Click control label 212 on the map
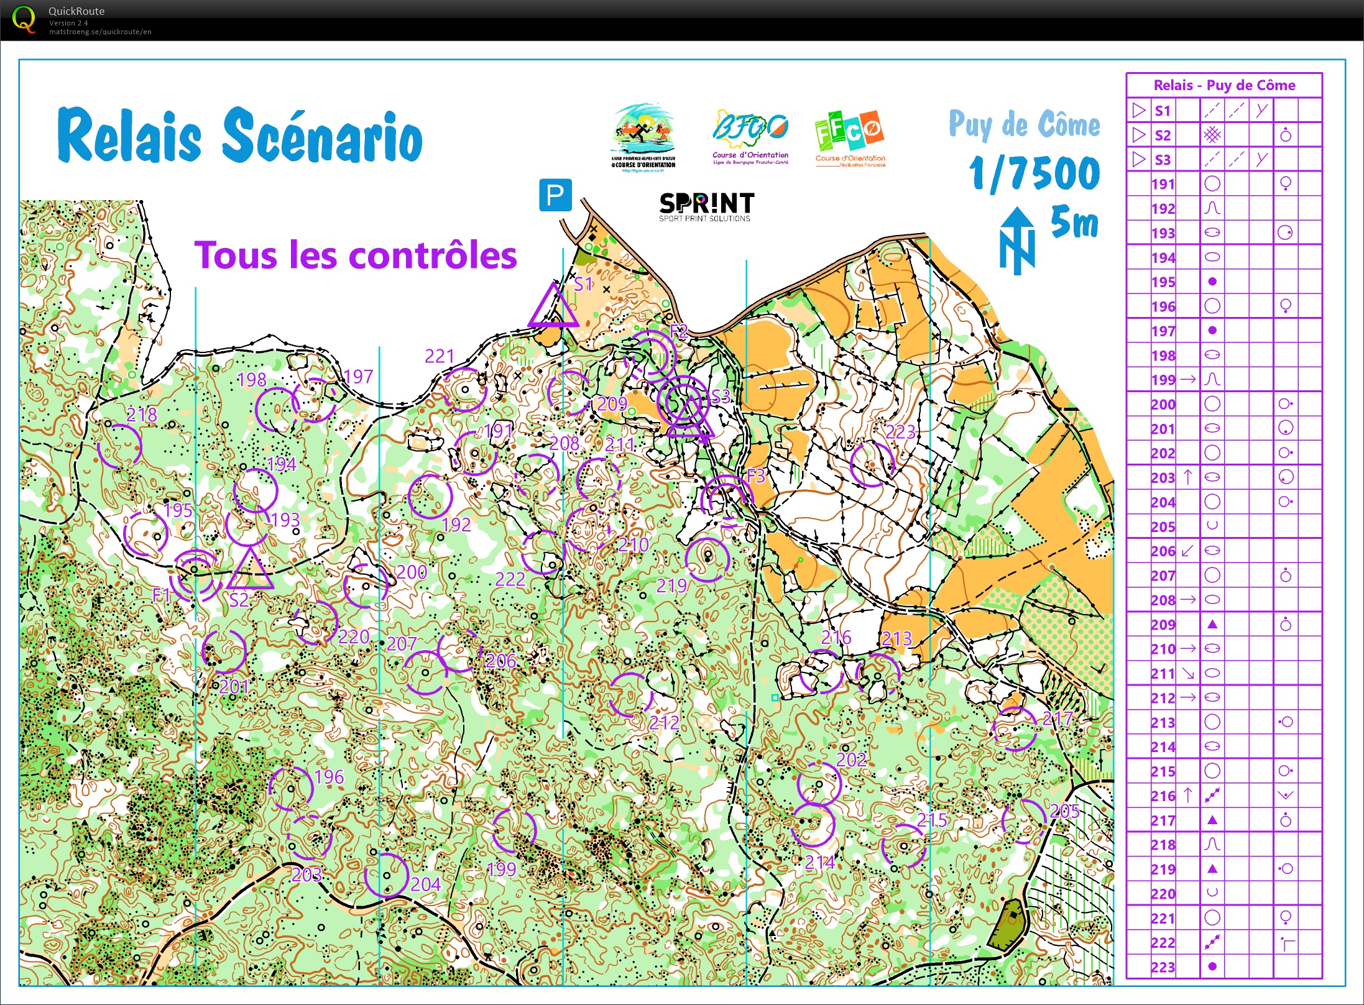 (664, 723)
